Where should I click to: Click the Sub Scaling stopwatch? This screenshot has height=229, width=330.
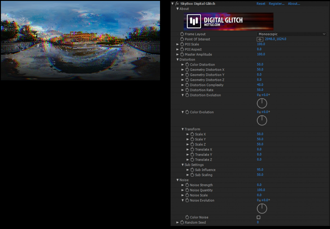pyautogui.click(x=192, y=175)
